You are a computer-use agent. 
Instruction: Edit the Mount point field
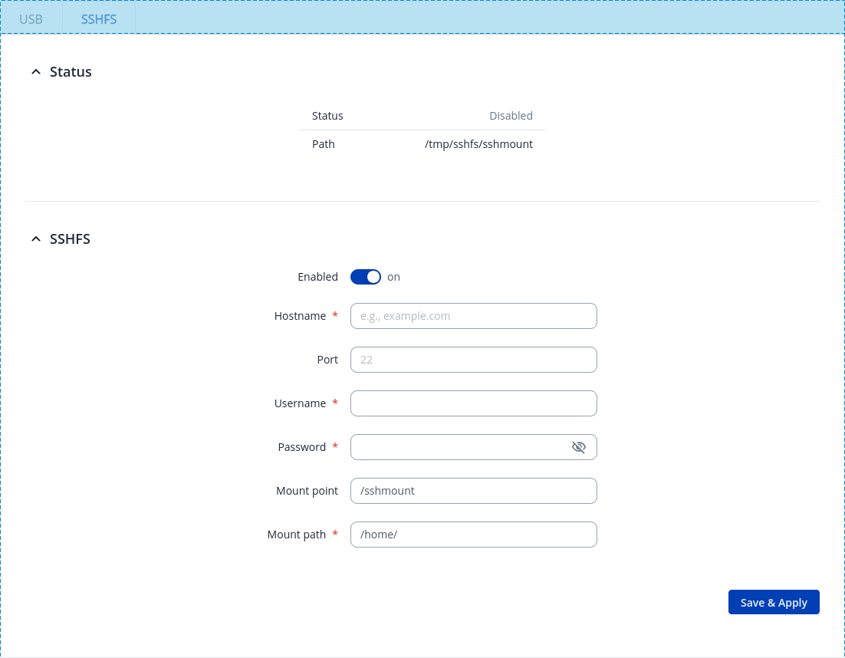tap(473, 491)
